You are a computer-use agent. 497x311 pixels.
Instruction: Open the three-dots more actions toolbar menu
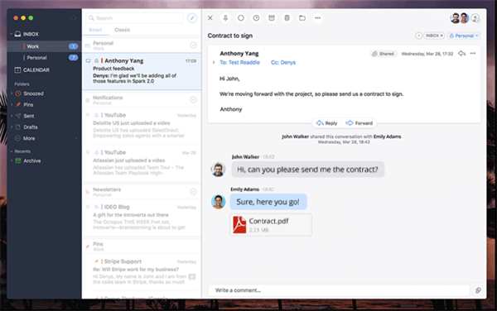(x=317, y=18)
